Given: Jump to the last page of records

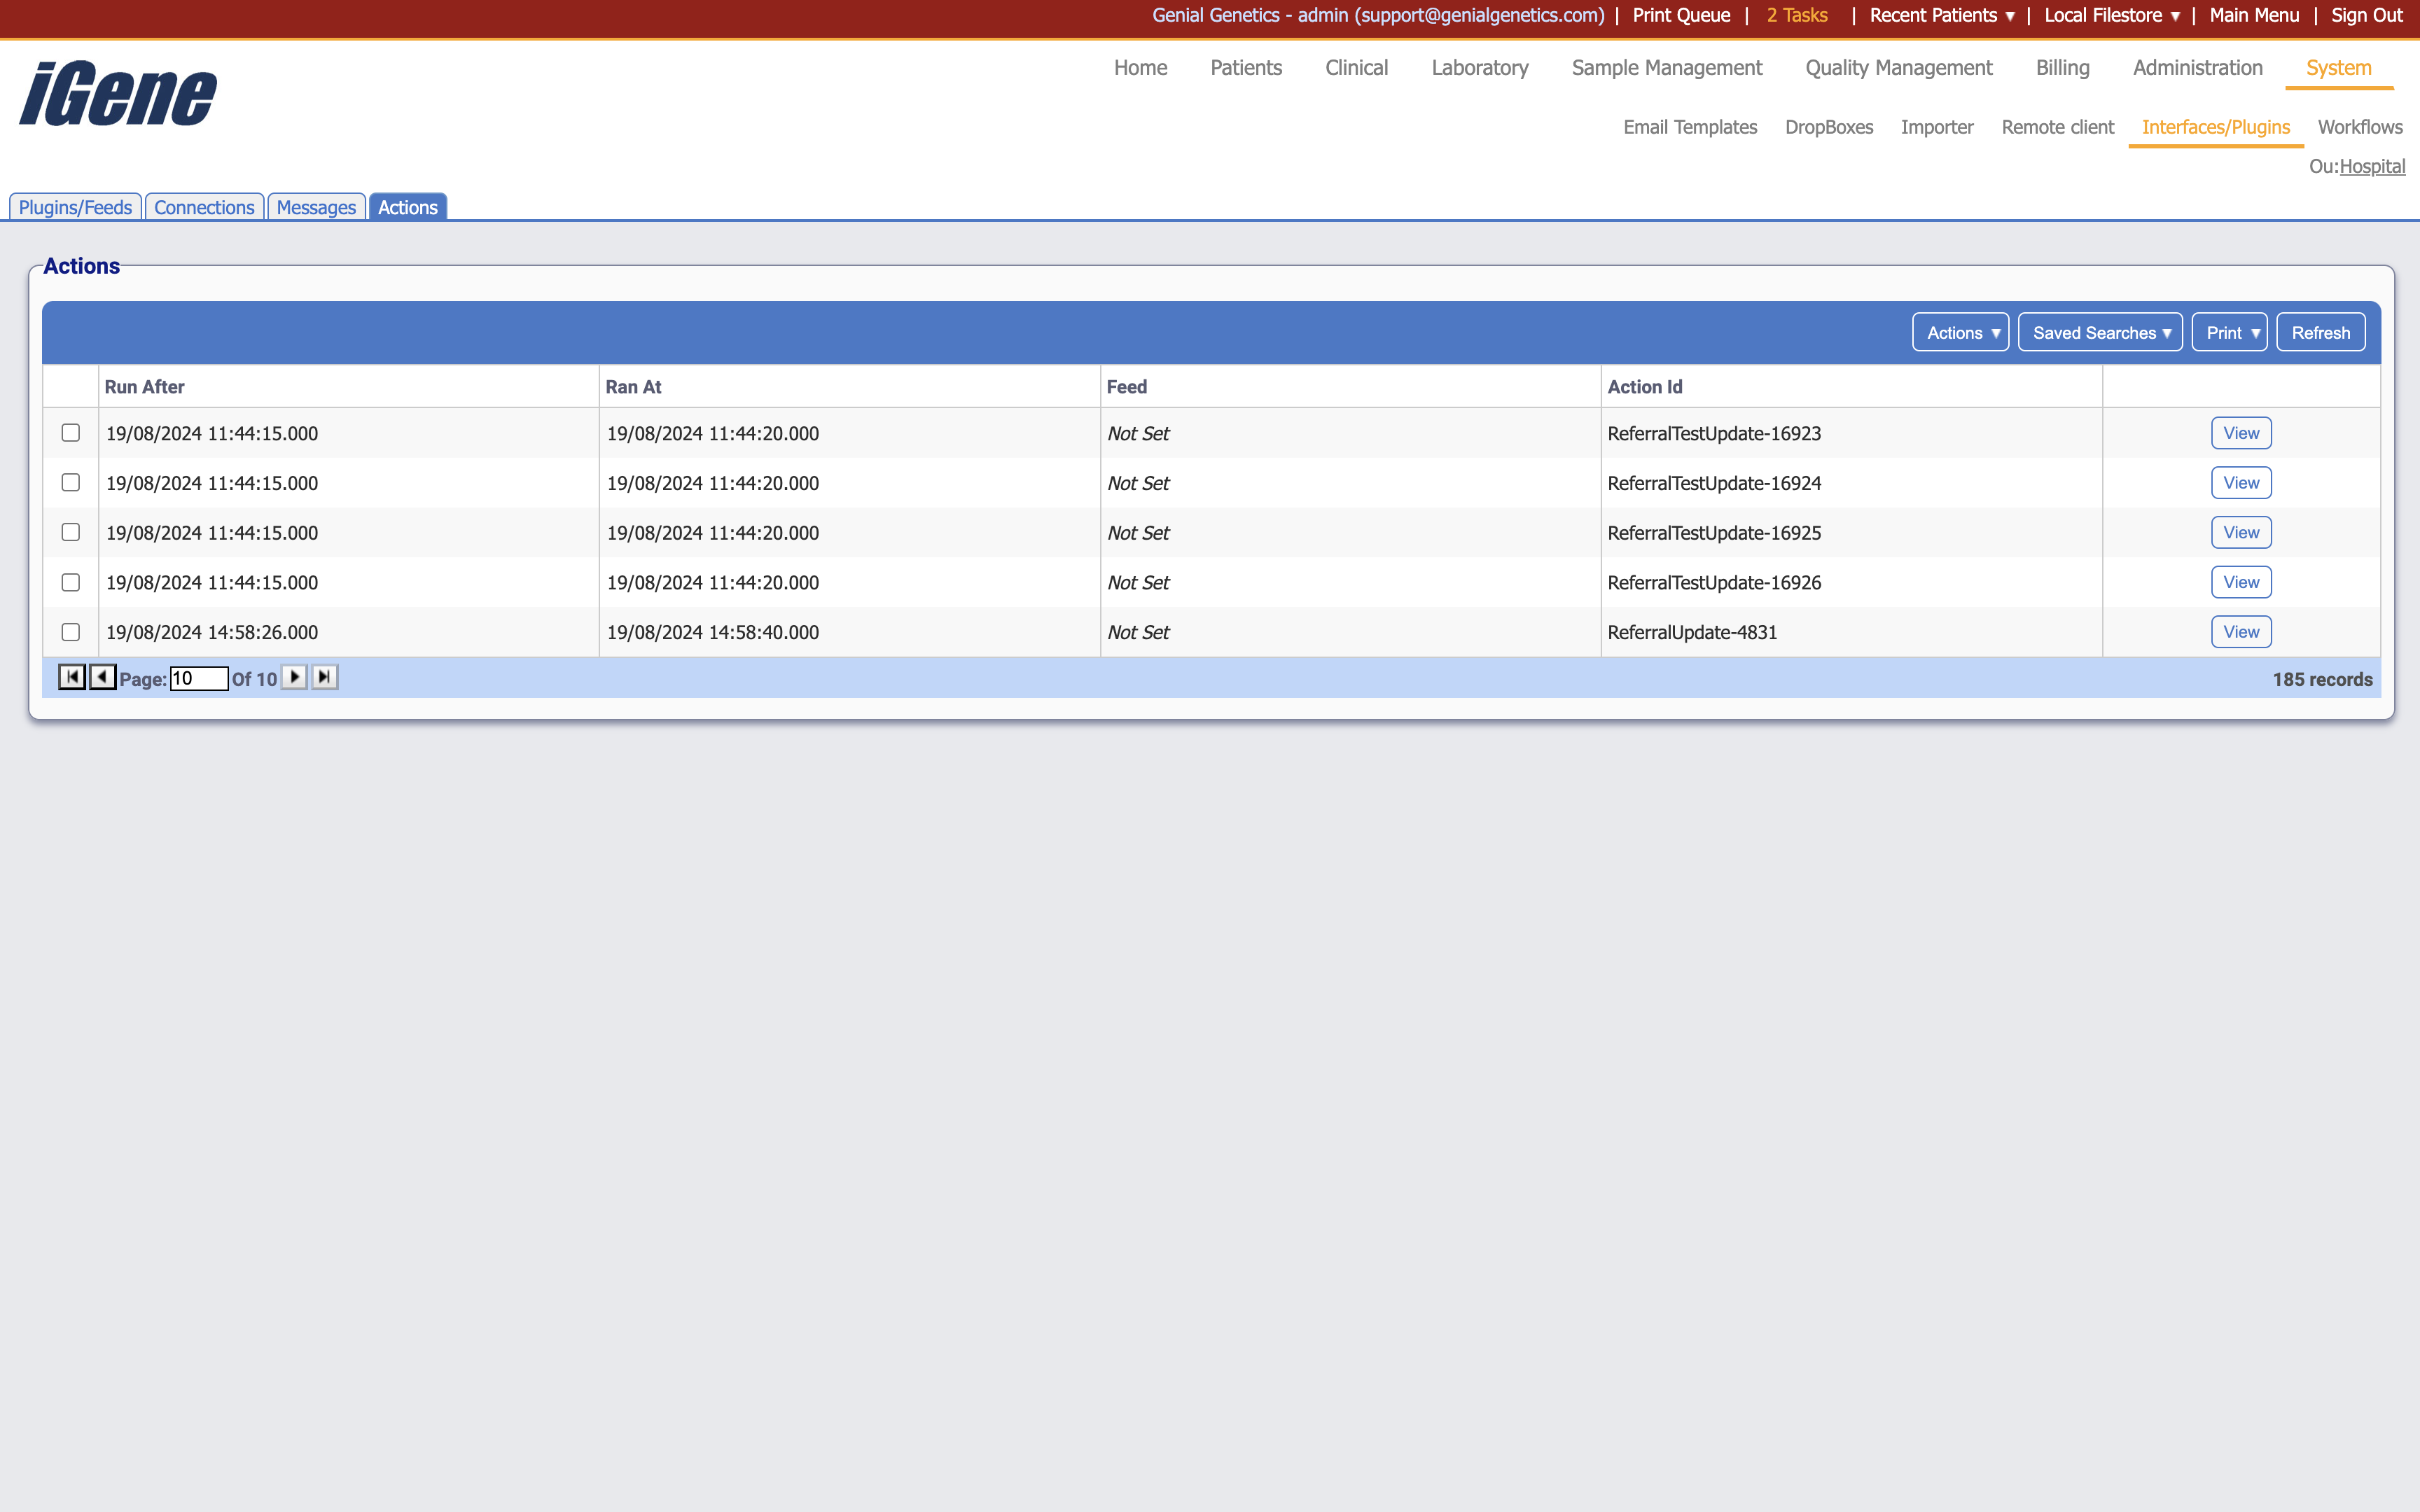Looking at the screenshot, I should [x=323, y=677].
